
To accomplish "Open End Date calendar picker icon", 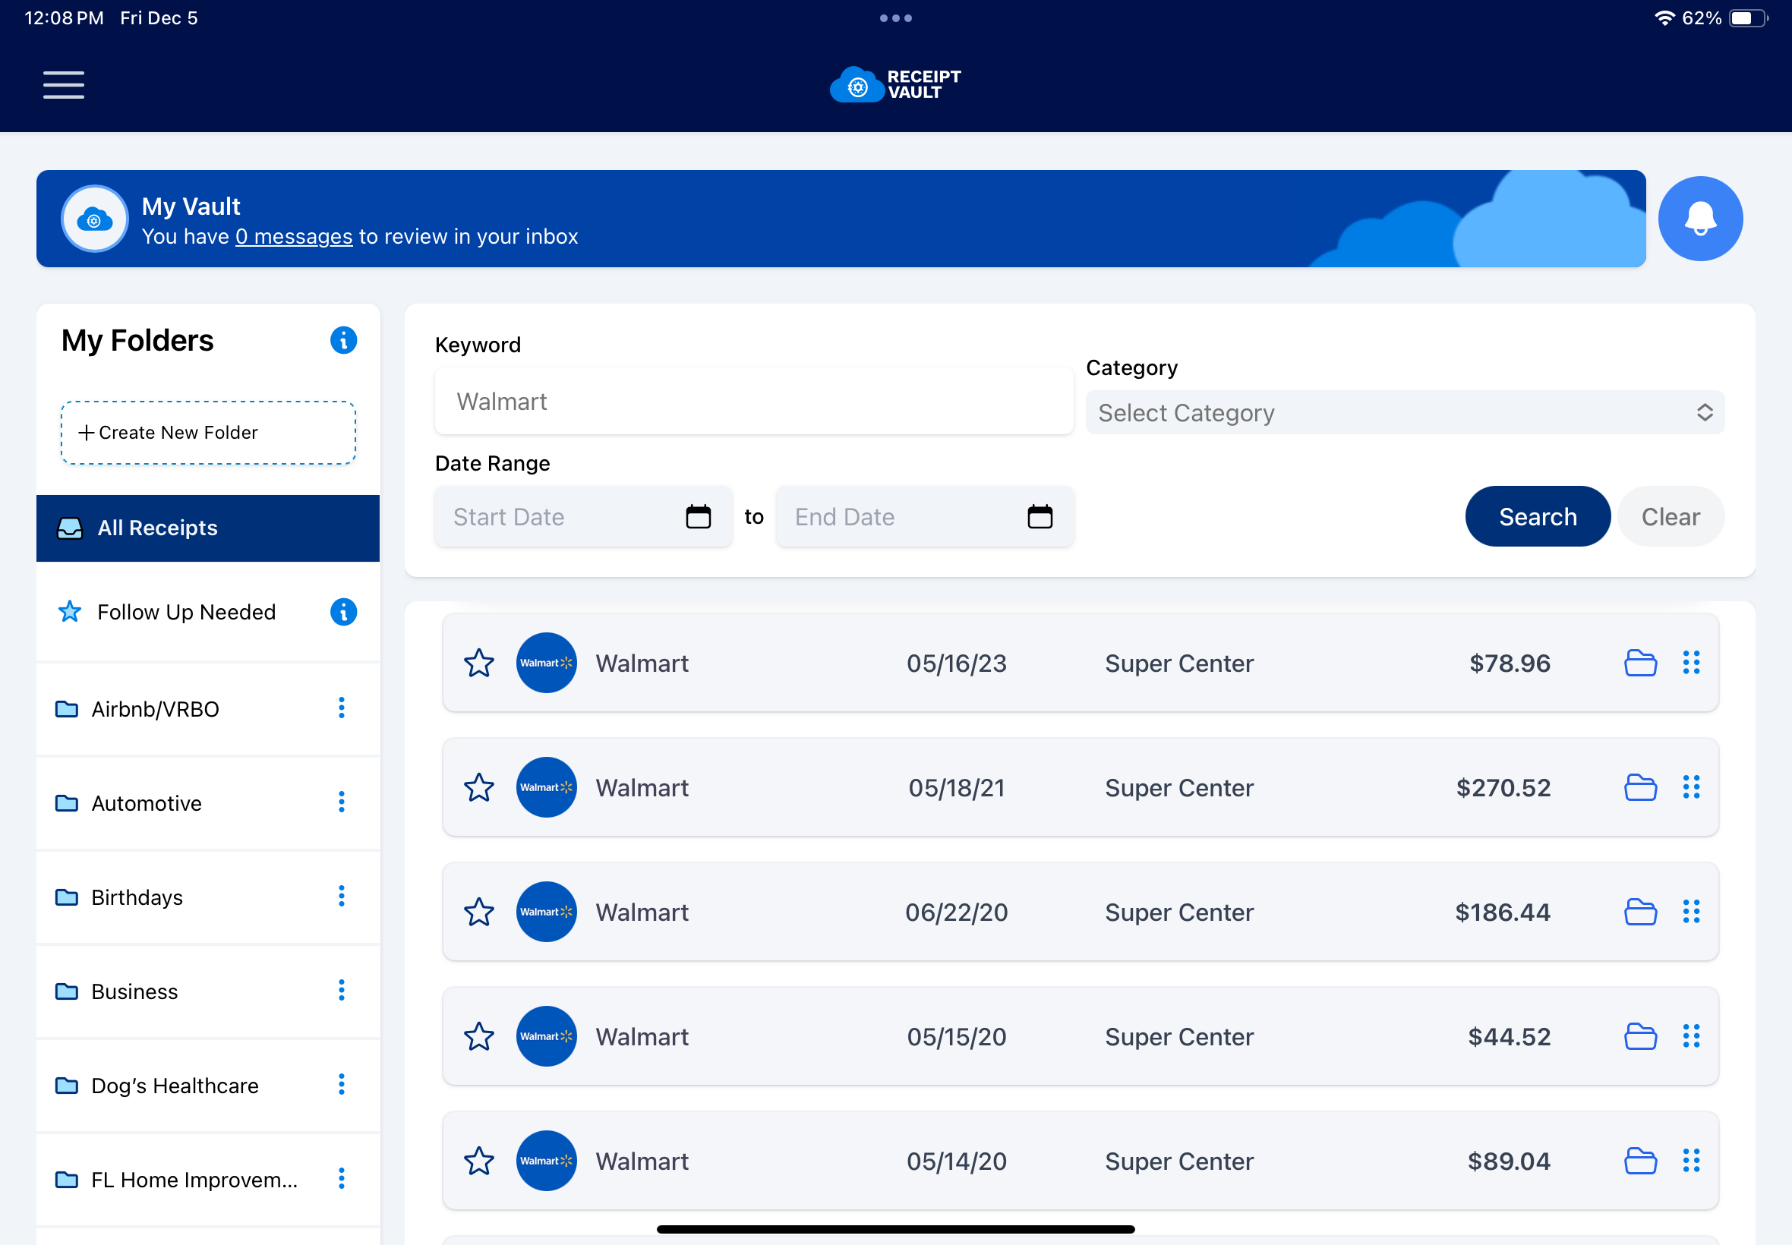I will (x=1040, y=516).
